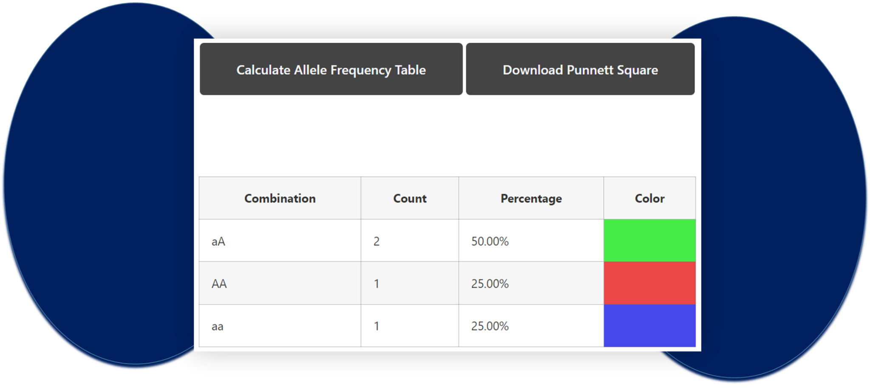
Task: Click the aA combination label
Action: coord(217,240)
